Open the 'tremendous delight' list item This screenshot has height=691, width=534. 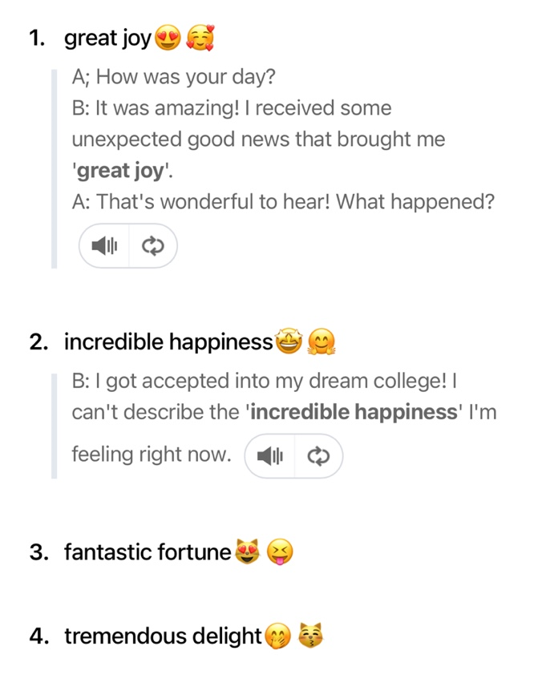(163, 636)
